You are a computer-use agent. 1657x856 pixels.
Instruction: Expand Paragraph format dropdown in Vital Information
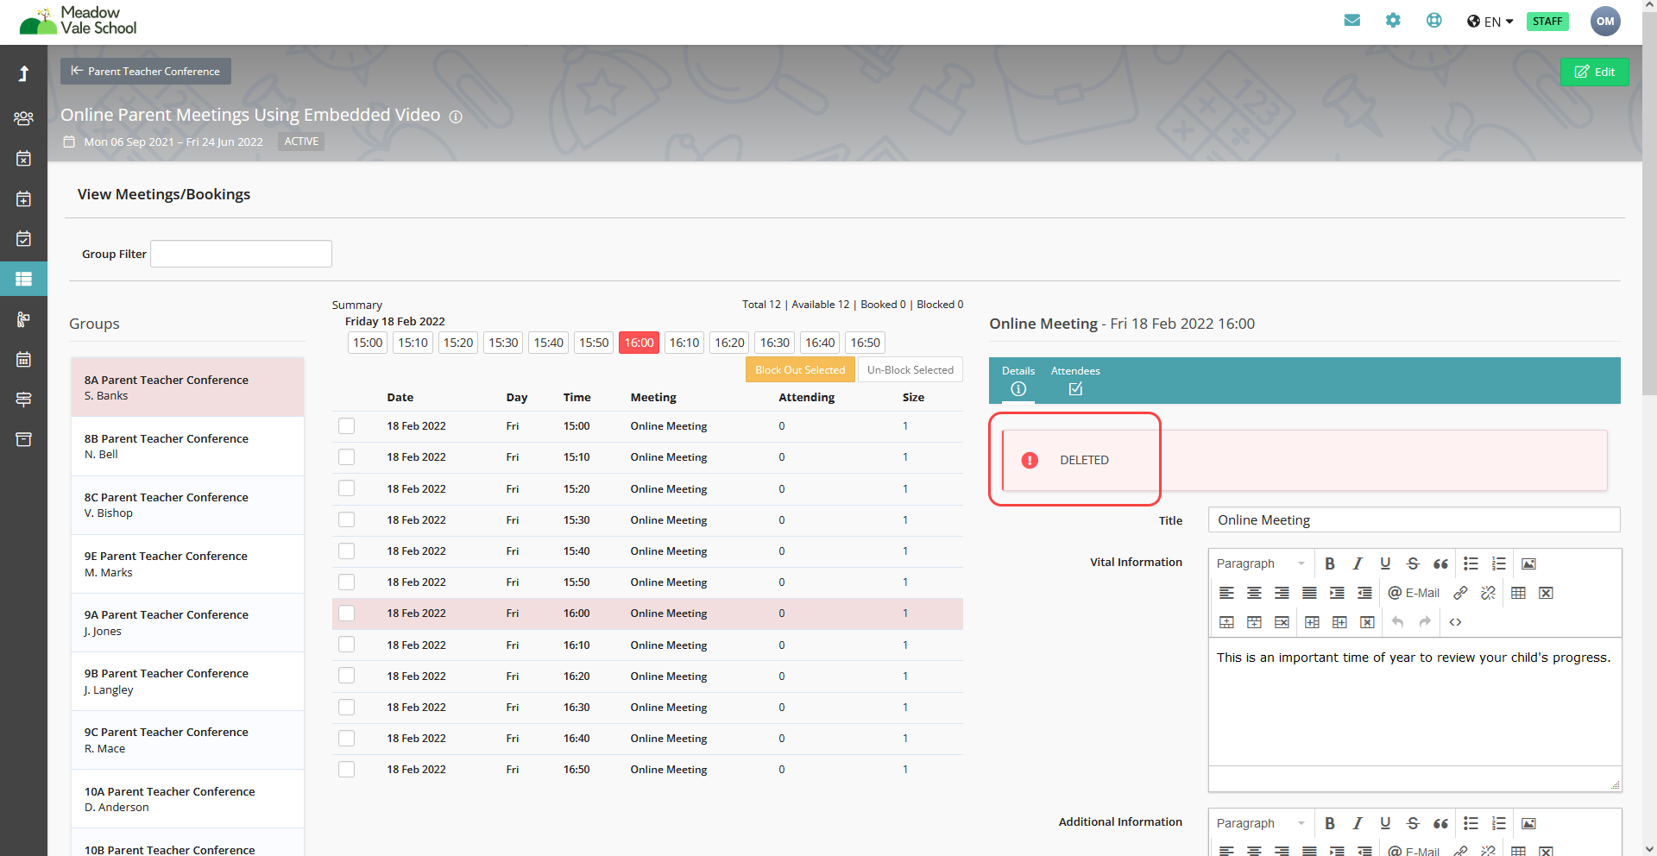[x=1260, y=563]
